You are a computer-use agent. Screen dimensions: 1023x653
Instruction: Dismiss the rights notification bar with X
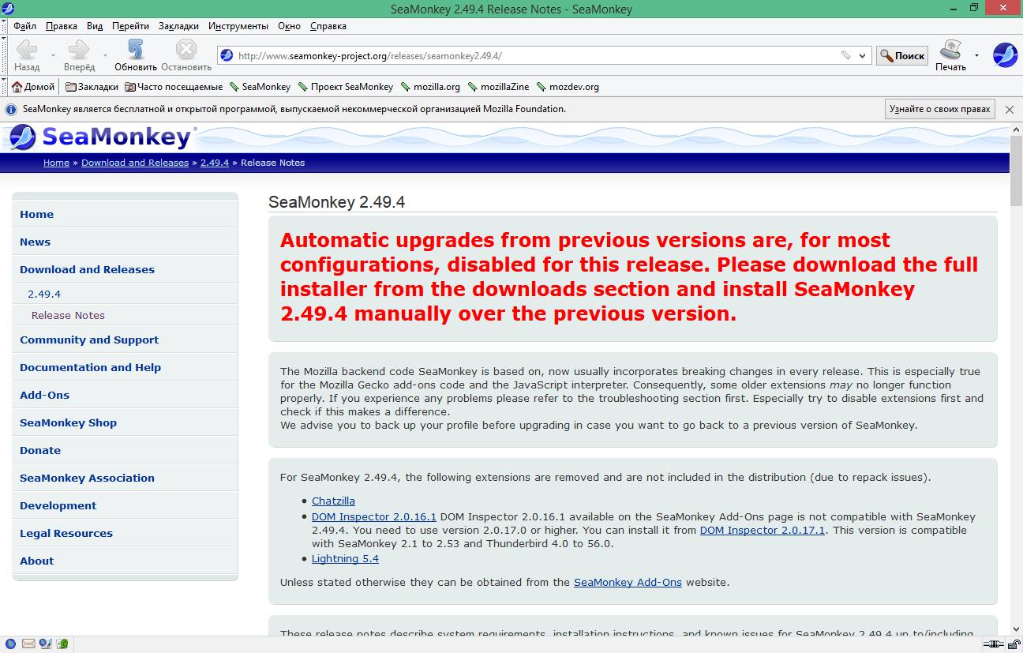[1010, 110]
